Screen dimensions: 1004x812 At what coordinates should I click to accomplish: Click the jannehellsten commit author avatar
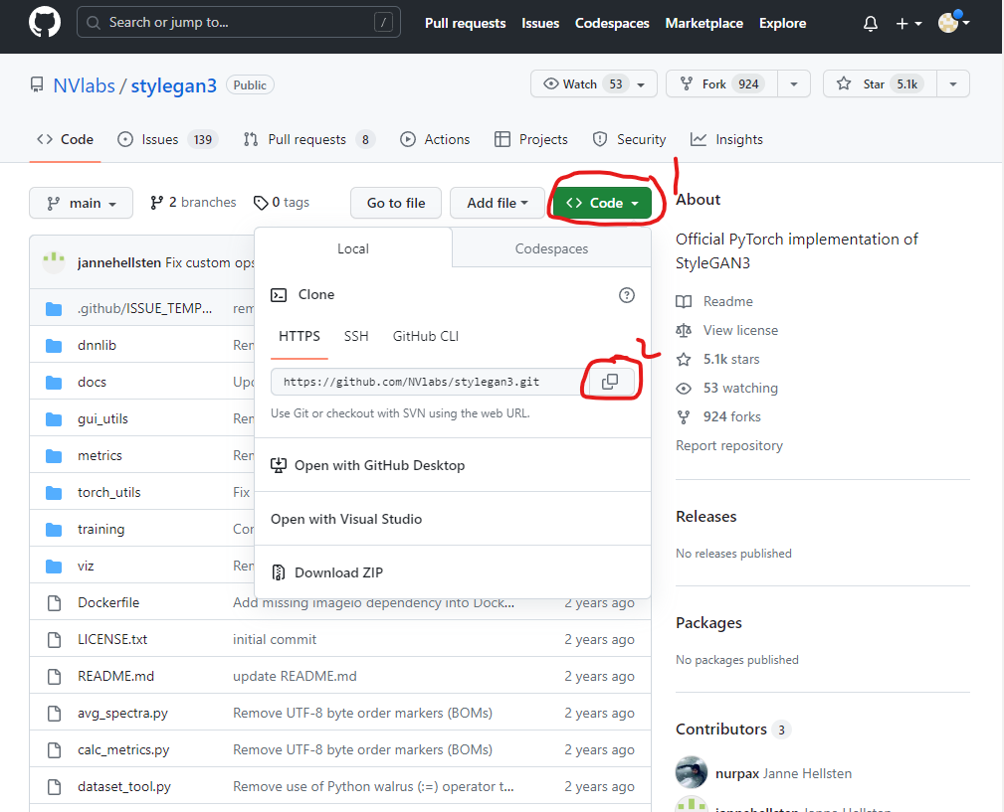54,262
